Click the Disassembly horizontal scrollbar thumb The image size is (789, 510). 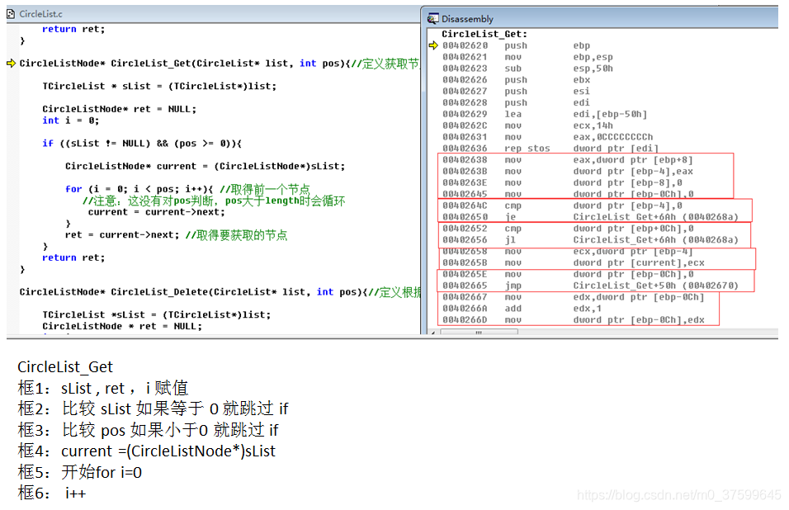pos(479,332)
